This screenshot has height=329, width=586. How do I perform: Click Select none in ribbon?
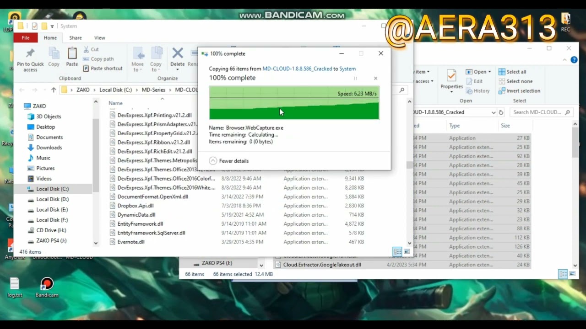(x=515, y=81)
